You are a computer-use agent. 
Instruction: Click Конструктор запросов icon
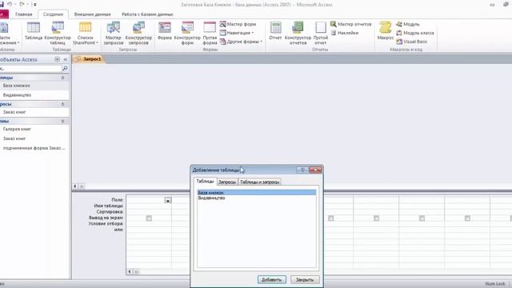pyautogui.click(x=138, y=33)
